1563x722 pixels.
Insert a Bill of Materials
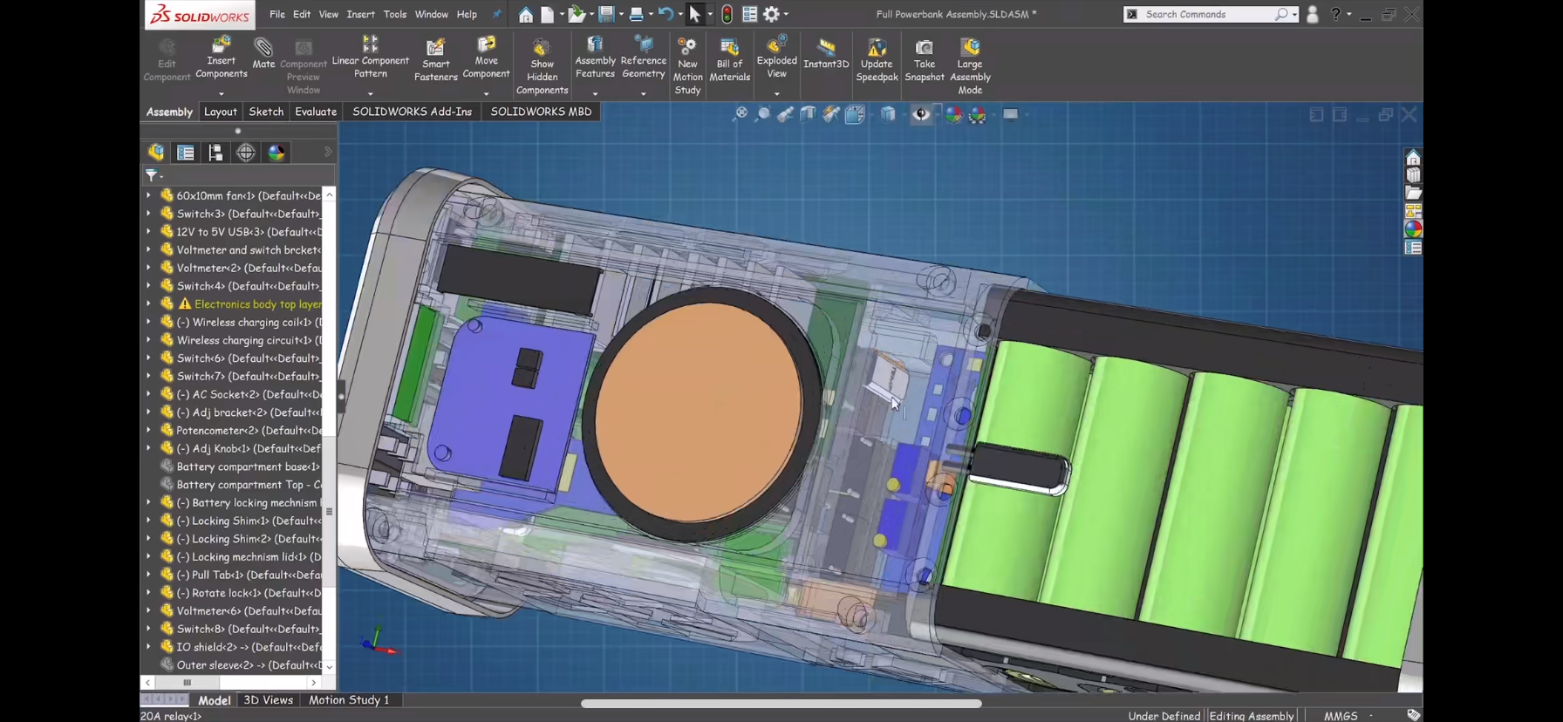point(729,60)
